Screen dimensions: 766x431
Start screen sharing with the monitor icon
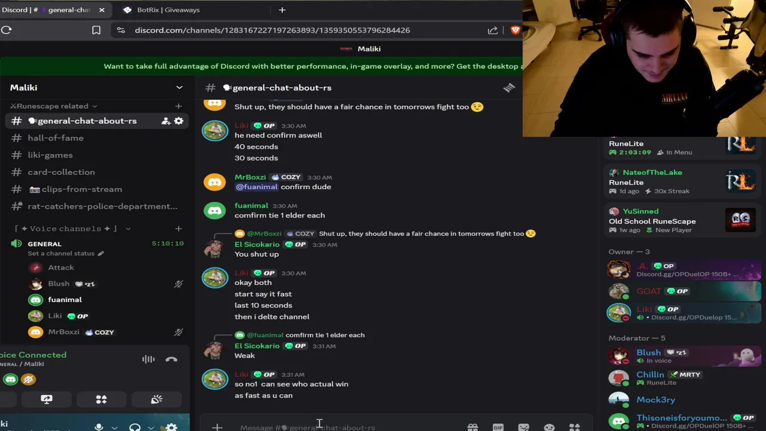[x=46, y=399]
